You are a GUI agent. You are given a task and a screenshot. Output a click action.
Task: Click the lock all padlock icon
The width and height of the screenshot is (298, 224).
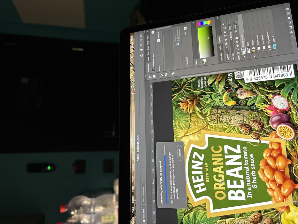pos(237,38)
